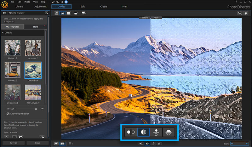This screenshot has width=252, height=147.
Task: Open the Zoom level dropdown
Action: point(239,144)
